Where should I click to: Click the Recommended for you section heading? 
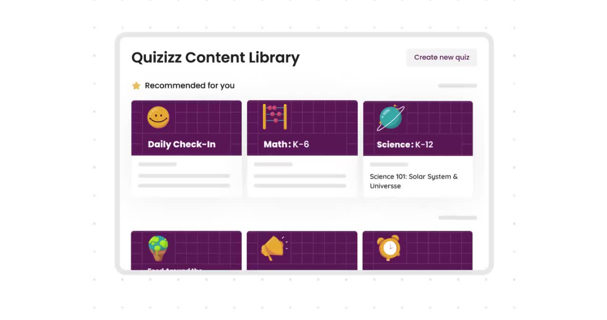[189, 86]
